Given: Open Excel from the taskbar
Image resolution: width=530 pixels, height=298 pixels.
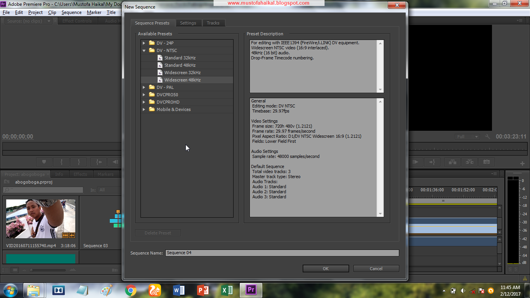Looking at the screenshot, I should coord(227,290).
